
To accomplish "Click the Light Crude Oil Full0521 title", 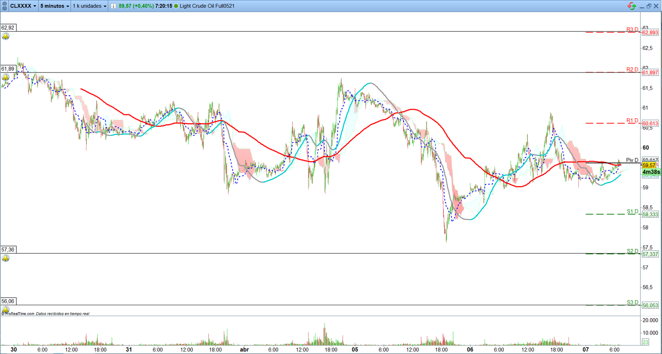I will [207, 6].
